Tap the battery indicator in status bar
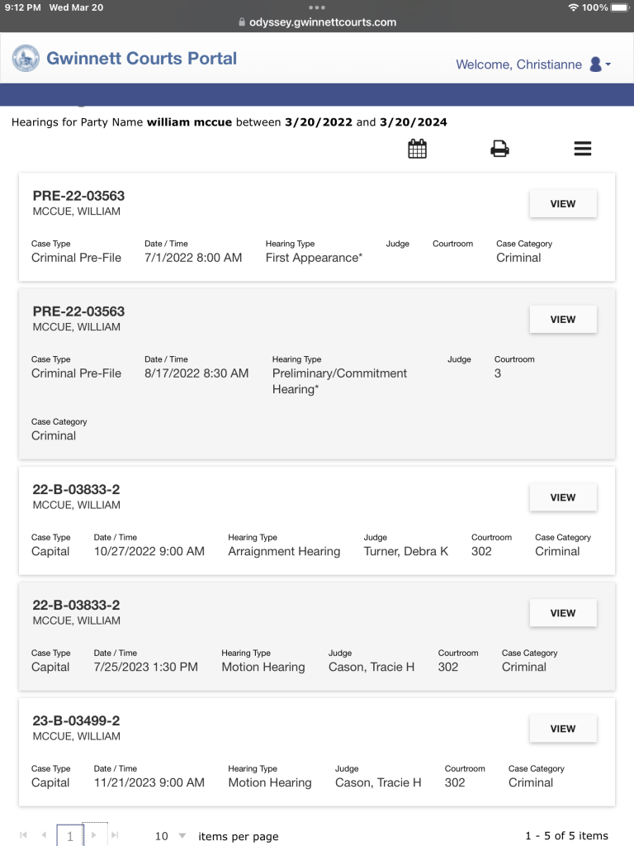 pos(617,7)
